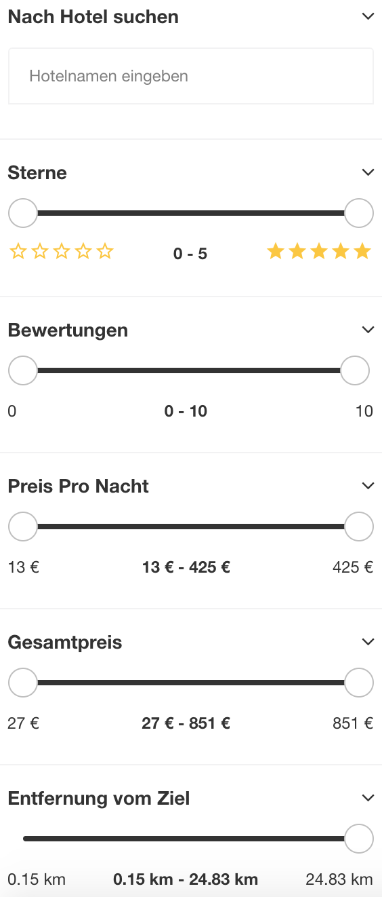Click the Hotelnamen eingeben search field
The height and width of the screenshot is (897, 382).
tap(191, 76)
